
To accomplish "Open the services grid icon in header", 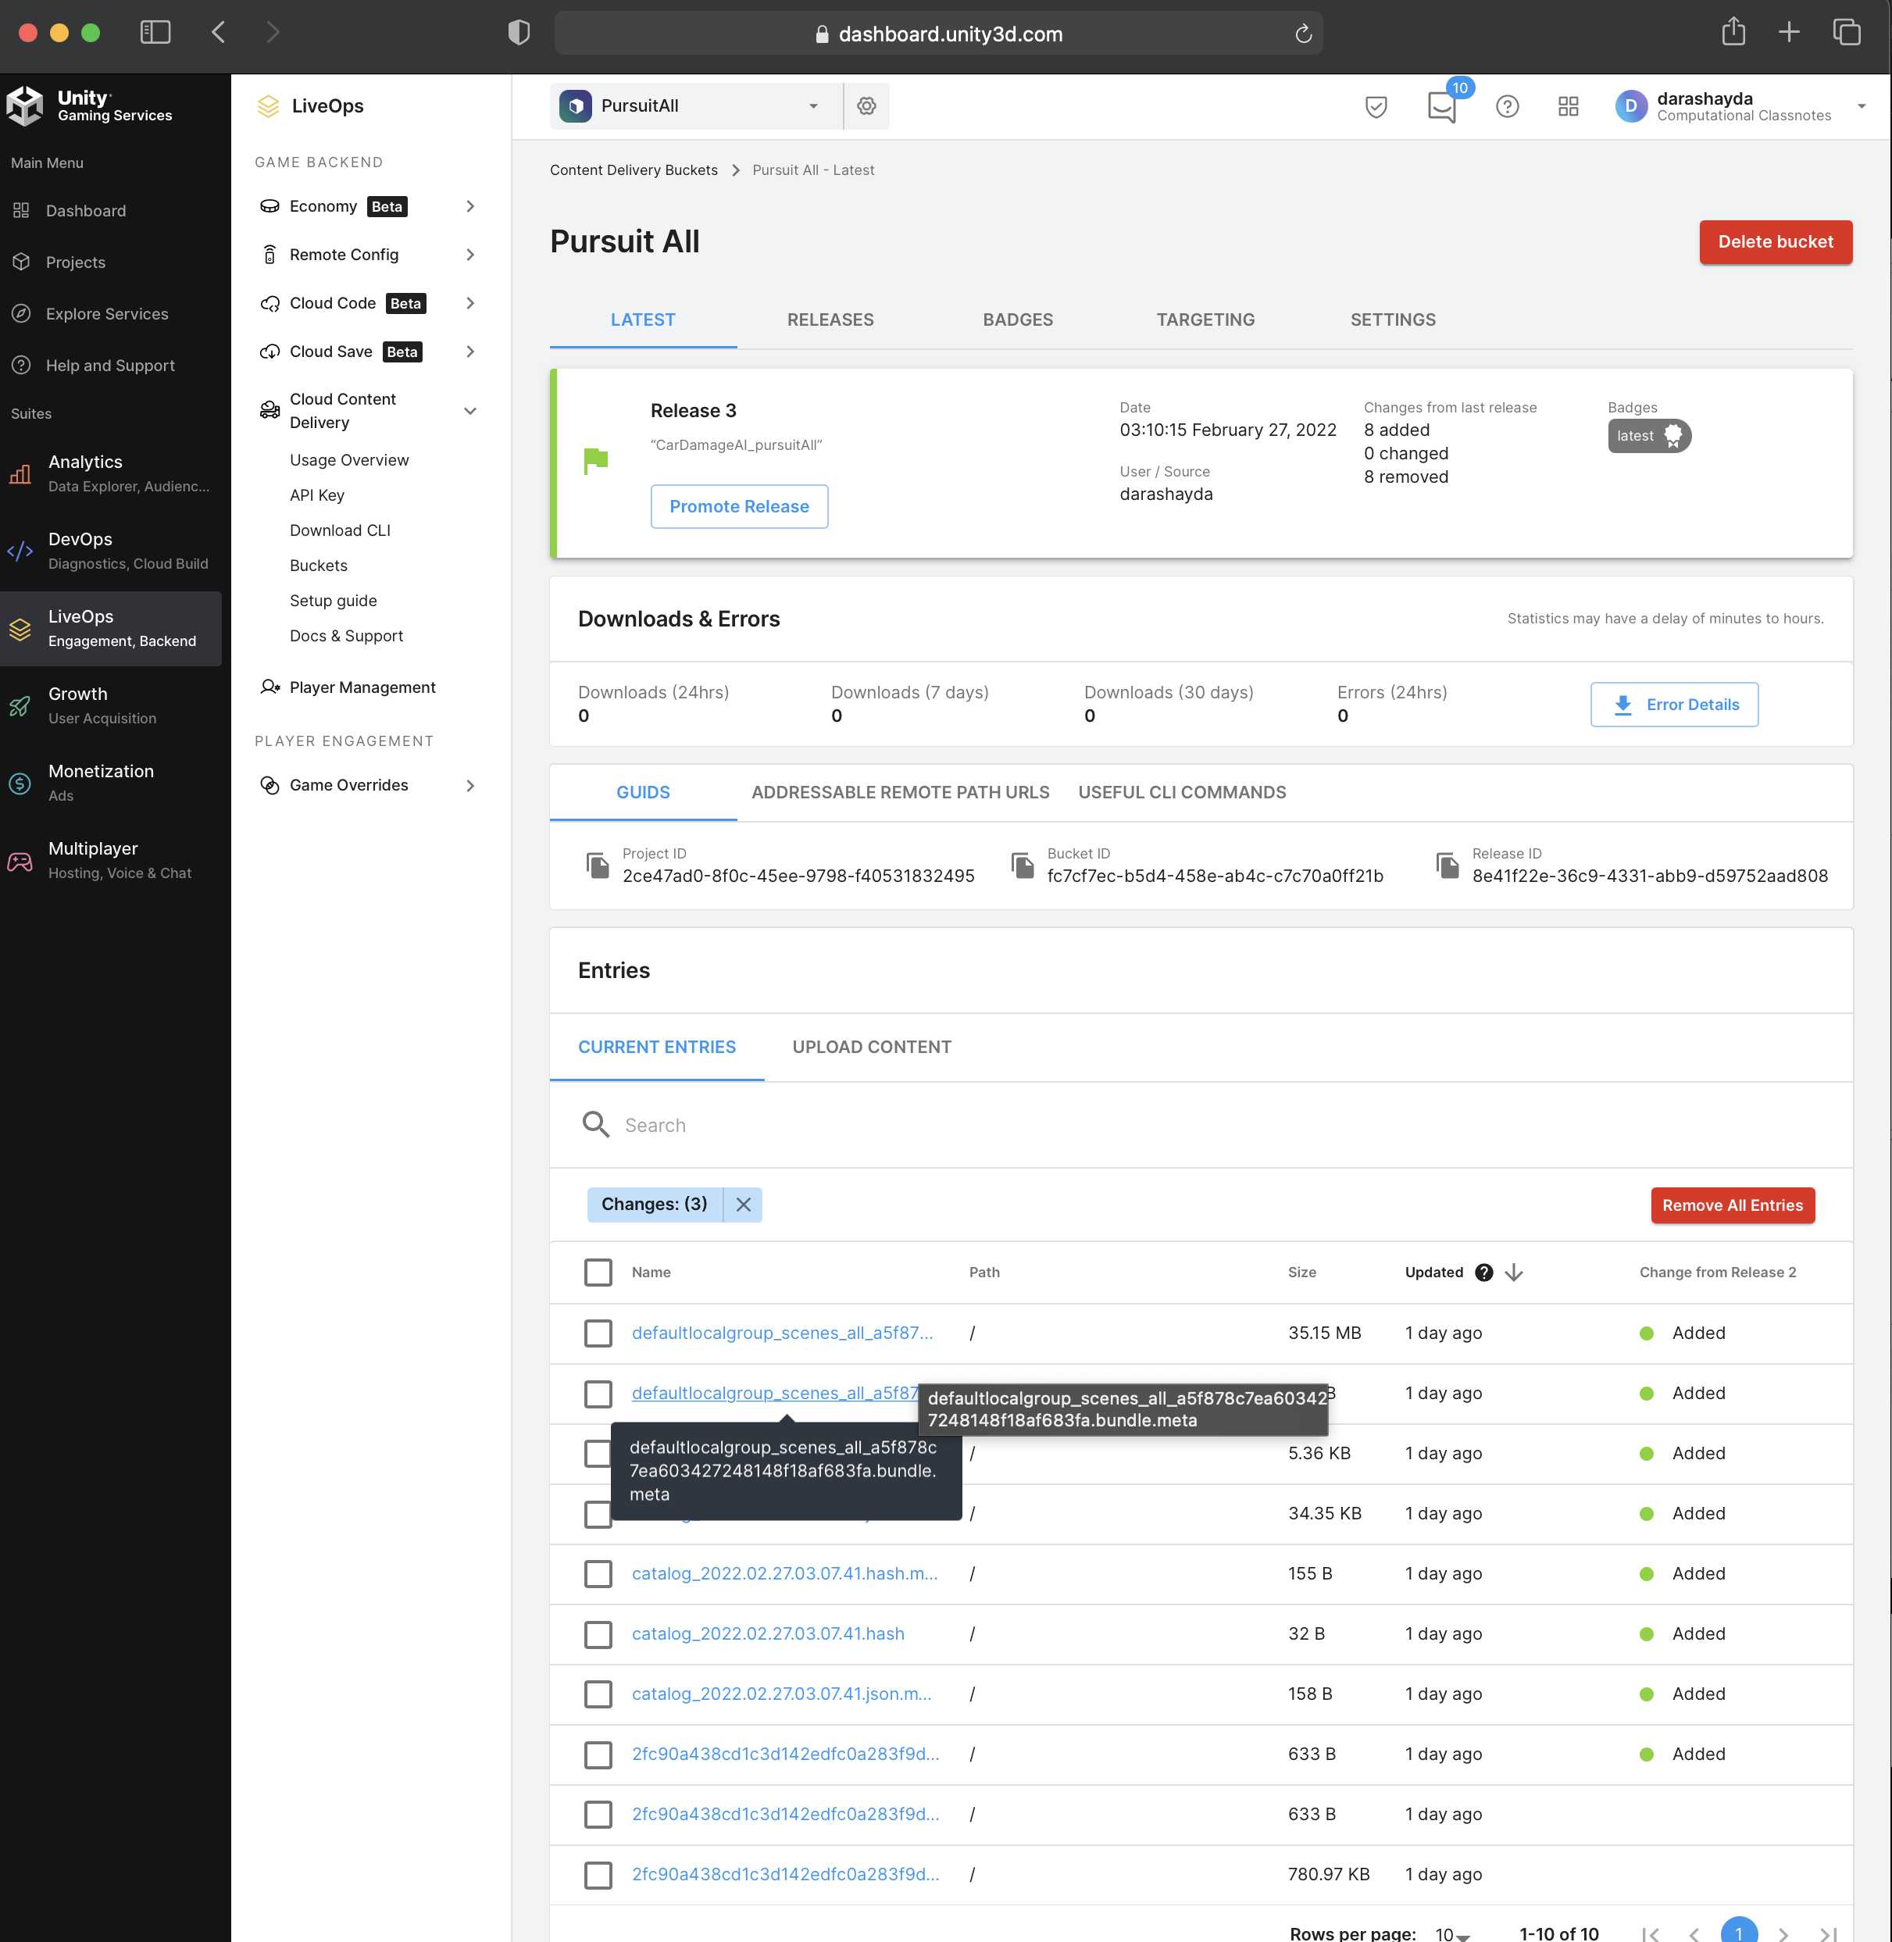I will click(1568, 106).
